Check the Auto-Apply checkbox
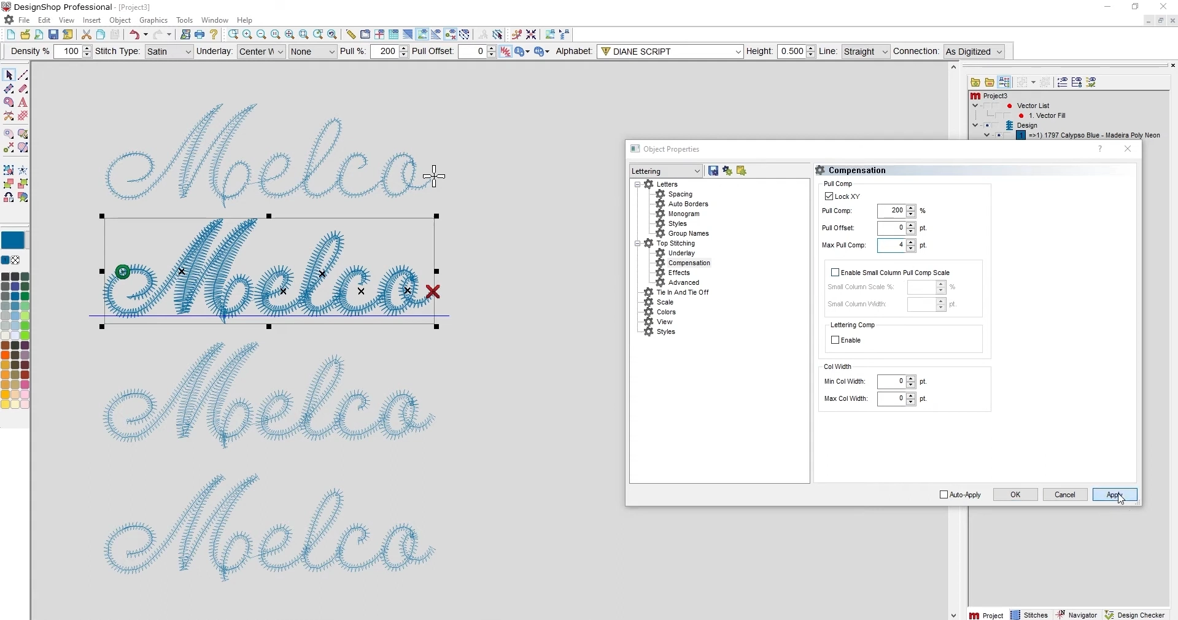The image size is (1178, 620). pyautogui.click(x=944, y=495)
